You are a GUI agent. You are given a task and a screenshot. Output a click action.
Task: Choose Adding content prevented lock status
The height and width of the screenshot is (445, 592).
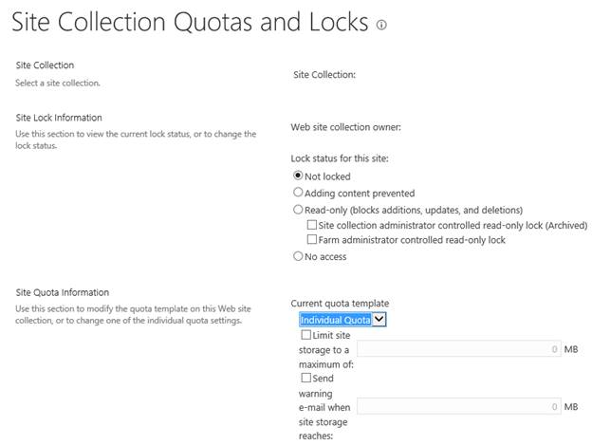pyautogui.click(x=299, y=193)
